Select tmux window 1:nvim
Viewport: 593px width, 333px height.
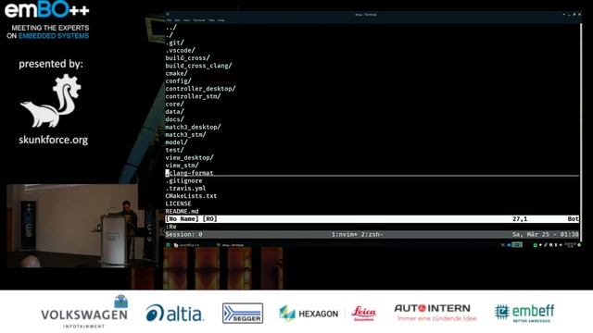coord(345,234)
